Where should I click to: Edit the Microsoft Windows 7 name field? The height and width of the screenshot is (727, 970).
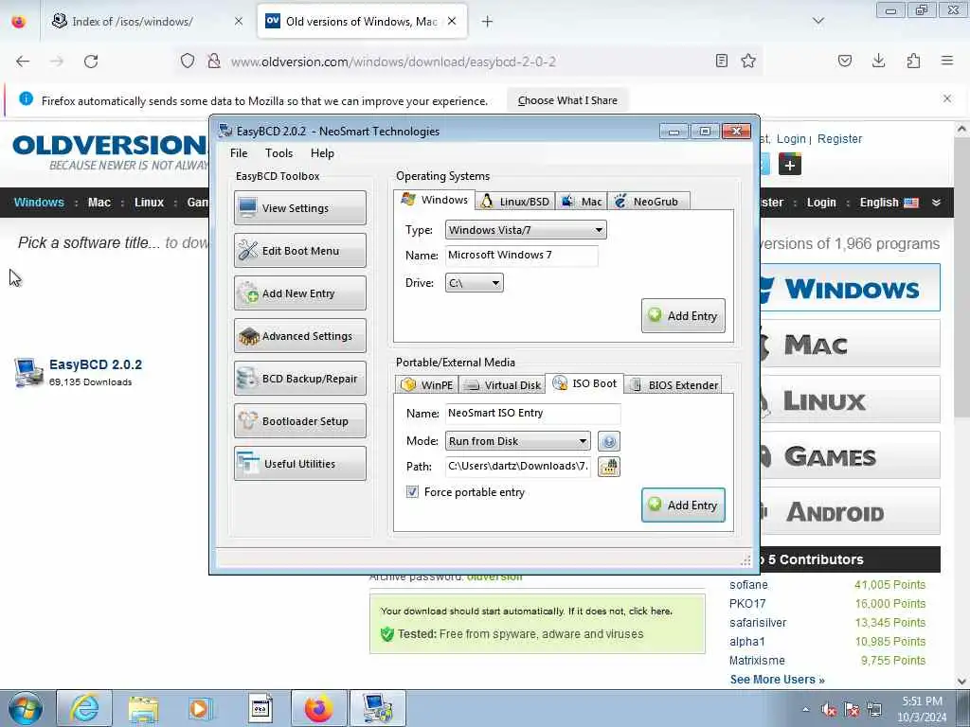[522, 256]
